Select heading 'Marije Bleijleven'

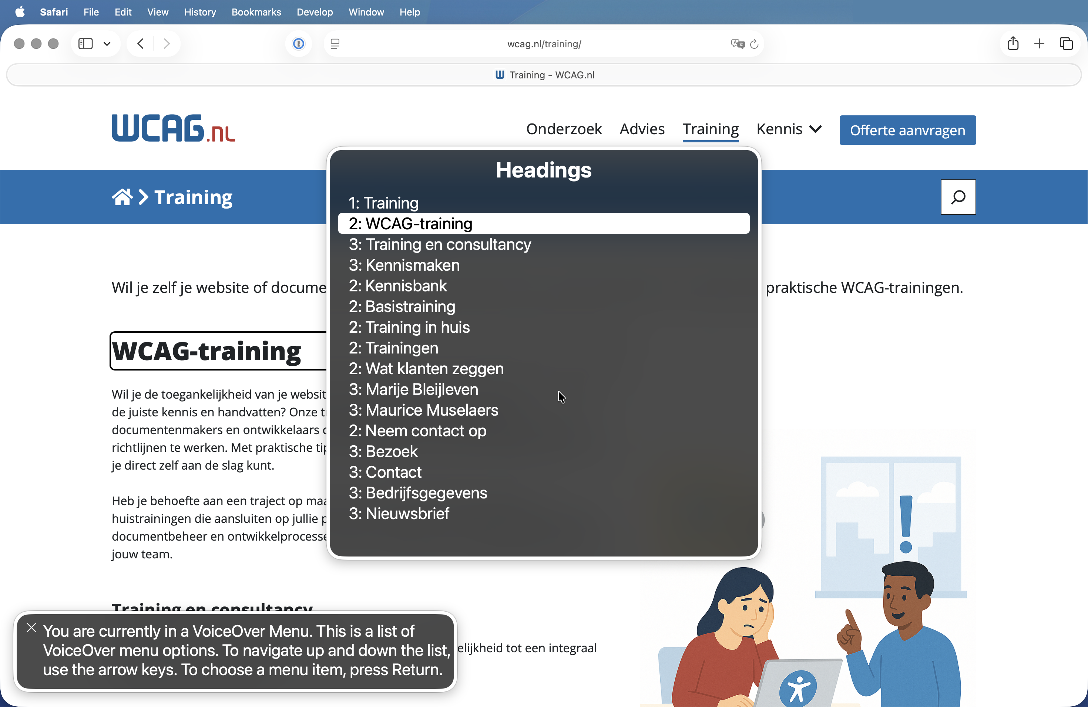pyautogui.click(x=544, y=389)
